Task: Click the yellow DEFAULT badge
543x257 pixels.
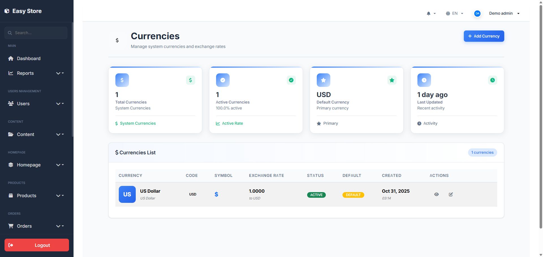Action: 353,195
